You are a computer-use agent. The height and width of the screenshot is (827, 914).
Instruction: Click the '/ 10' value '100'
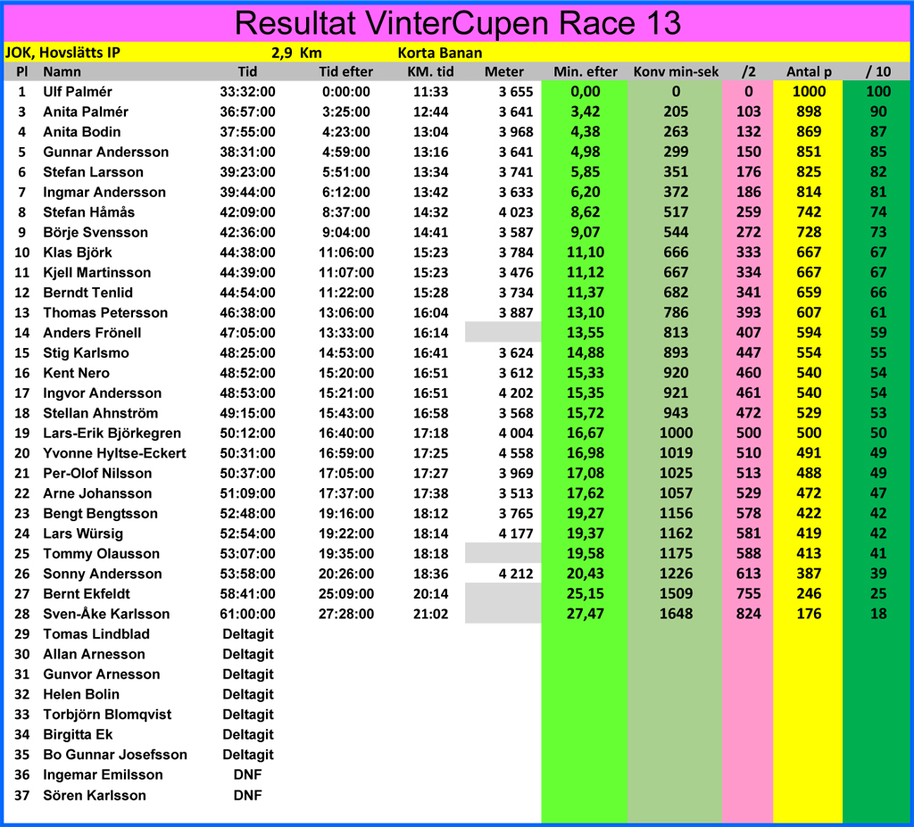(878, 92)
